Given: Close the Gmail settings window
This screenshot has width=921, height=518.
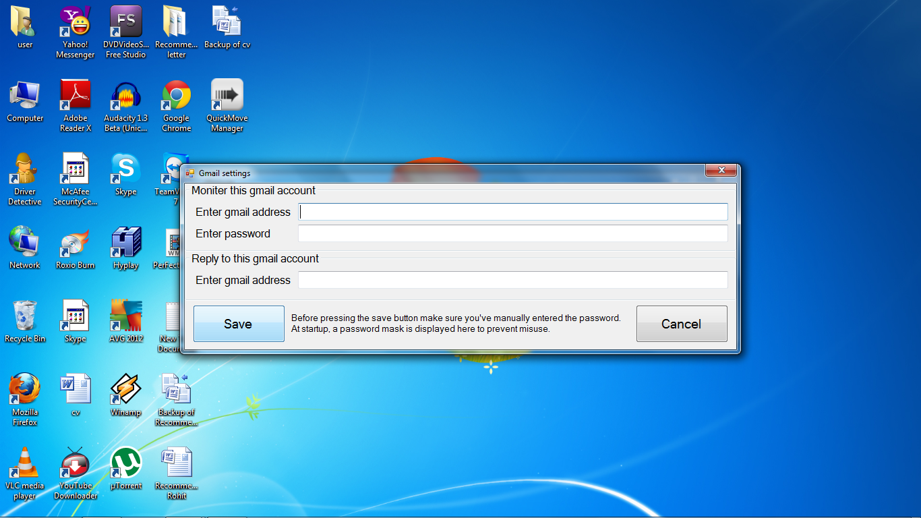Looking at the screenshot, I should 721,171.
